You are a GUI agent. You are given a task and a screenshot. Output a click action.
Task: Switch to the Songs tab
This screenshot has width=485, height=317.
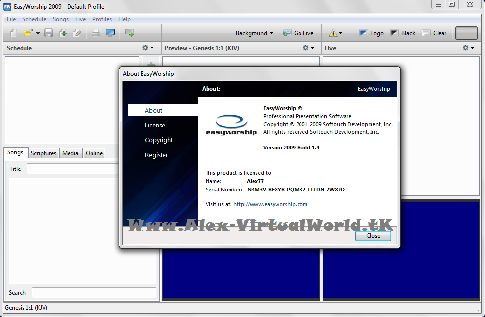pyautogui.click(x=16, y=152)
